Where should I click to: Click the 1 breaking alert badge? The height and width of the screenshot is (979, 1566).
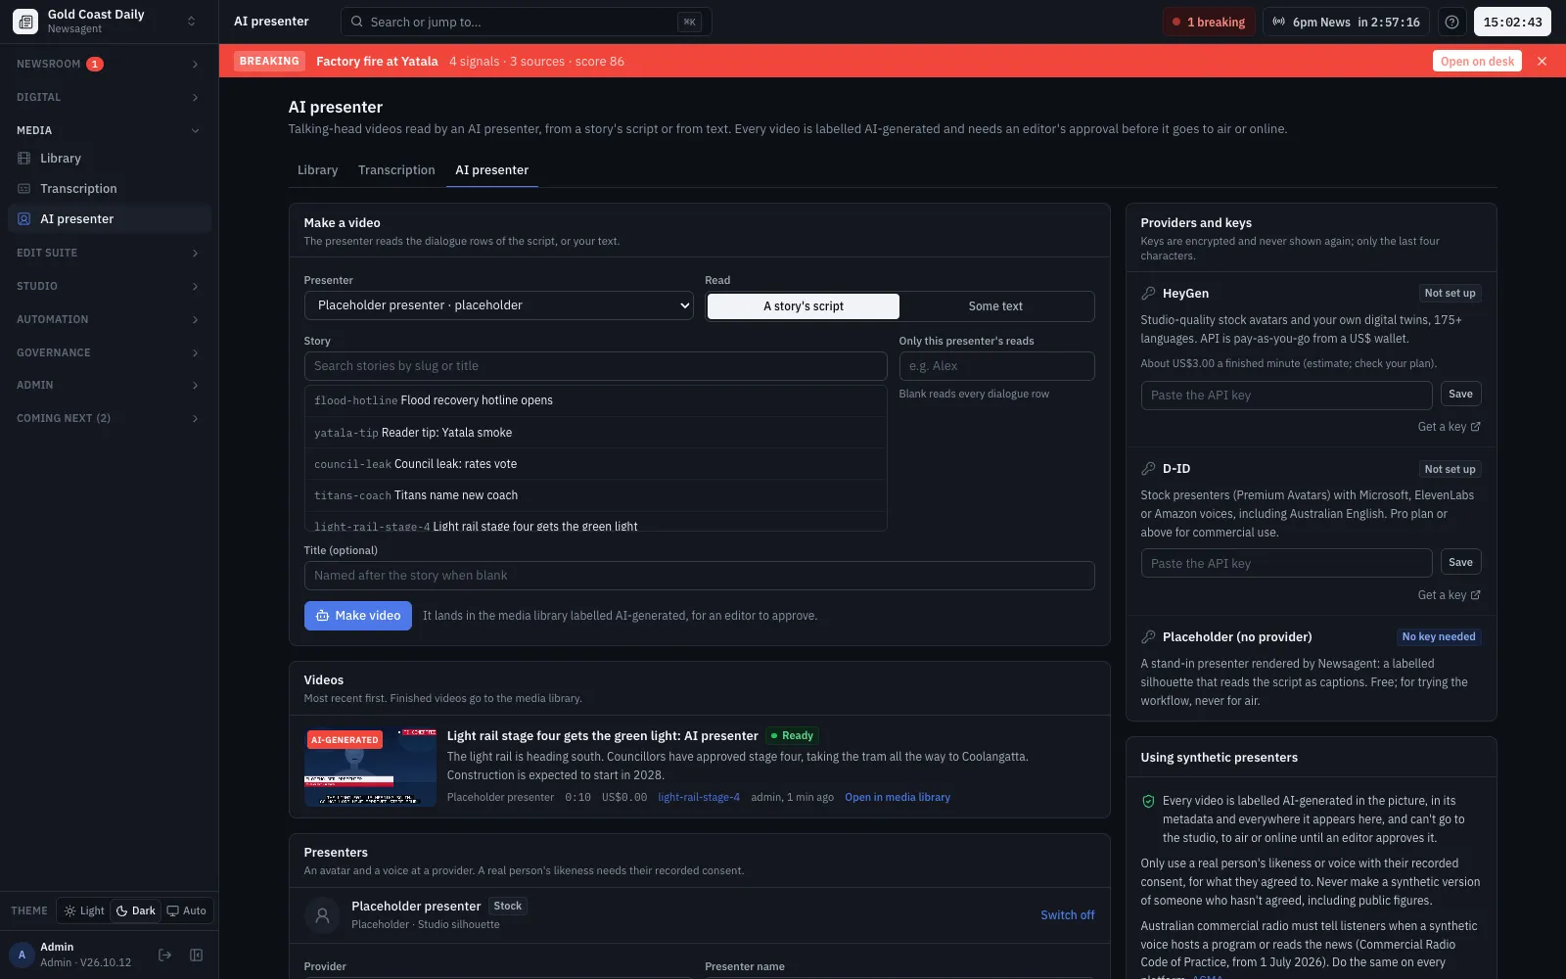click(1209, 22)
